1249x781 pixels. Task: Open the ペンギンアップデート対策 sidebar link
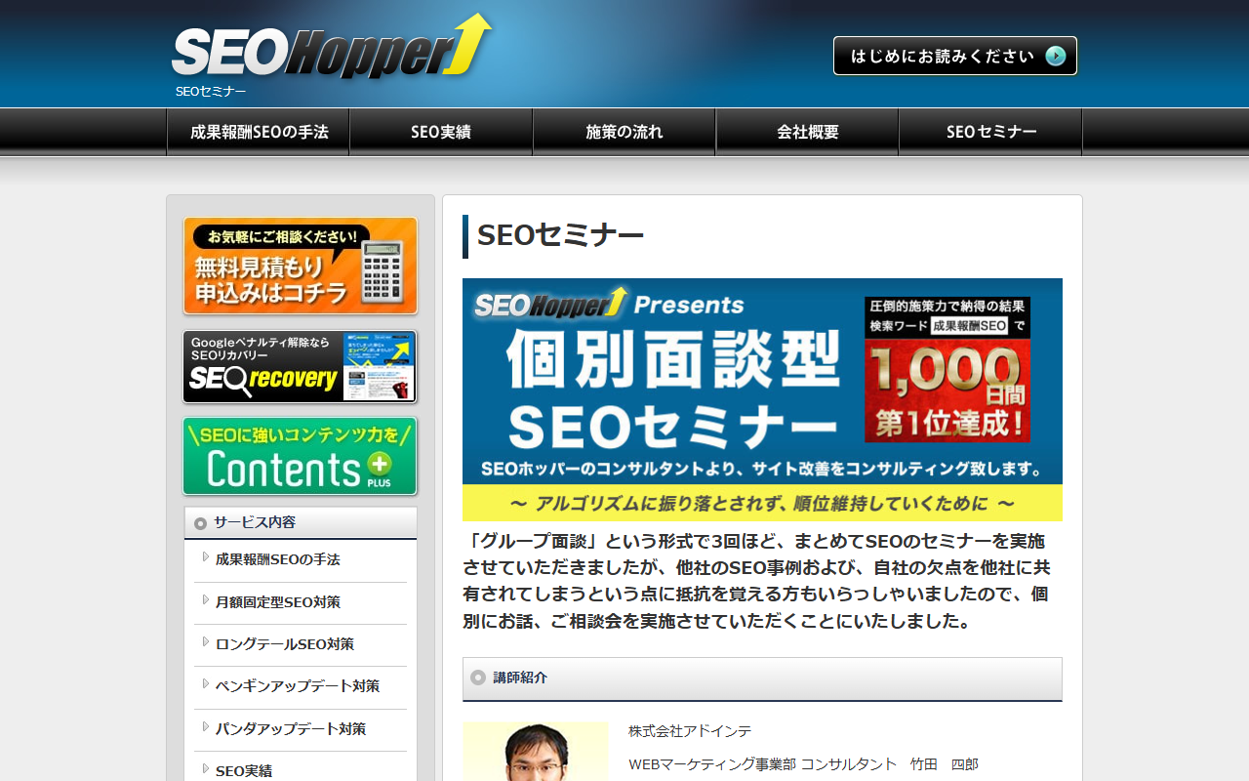coord(298,686)
